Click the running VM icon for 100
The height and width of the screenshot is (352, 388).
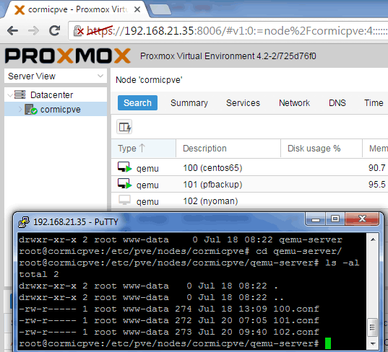pyautogui.click(x=124, y=167)
